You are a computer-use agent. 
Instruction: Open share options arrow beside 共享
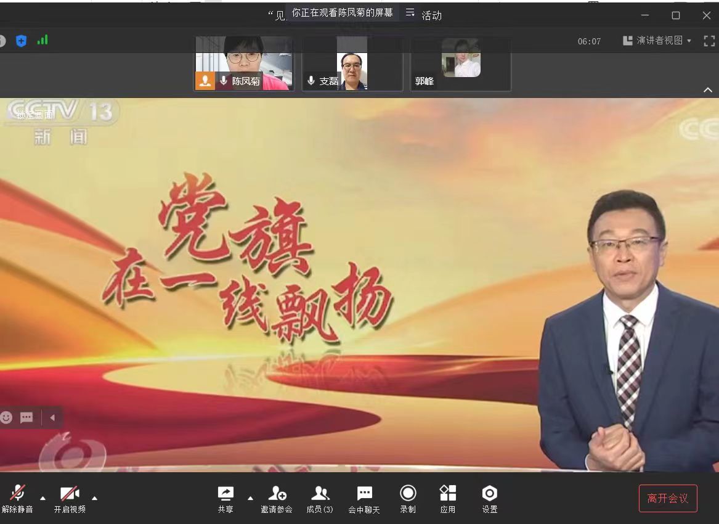click(250, 498)
